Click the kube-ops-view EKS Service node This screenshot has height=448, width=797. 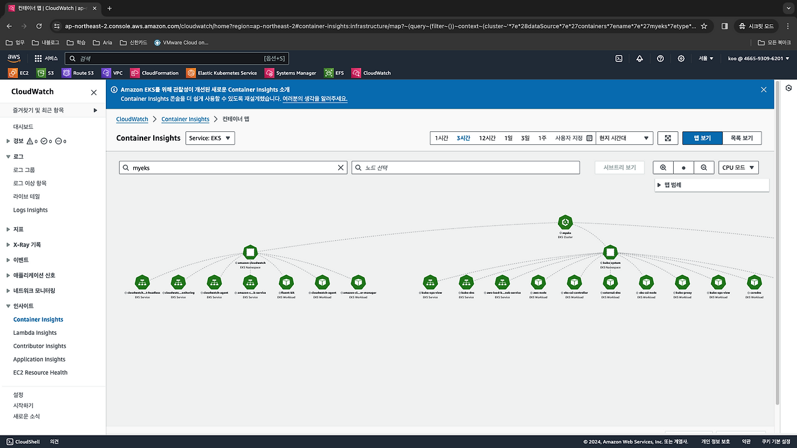(x=430, y=282)
